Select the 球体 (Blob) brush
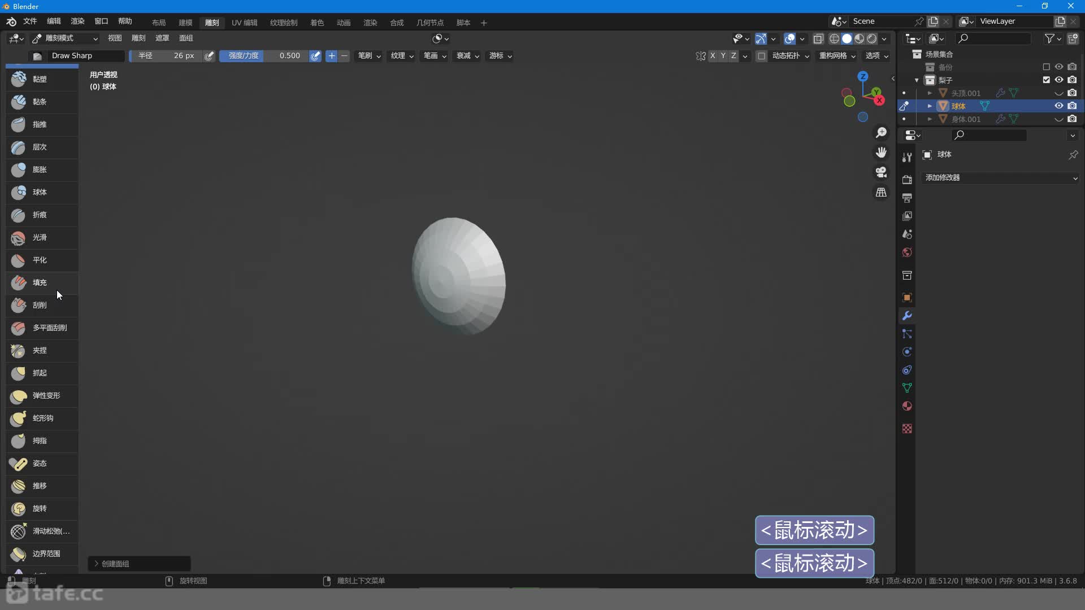This screenshot has height=610, width=1085. point(42,192)
